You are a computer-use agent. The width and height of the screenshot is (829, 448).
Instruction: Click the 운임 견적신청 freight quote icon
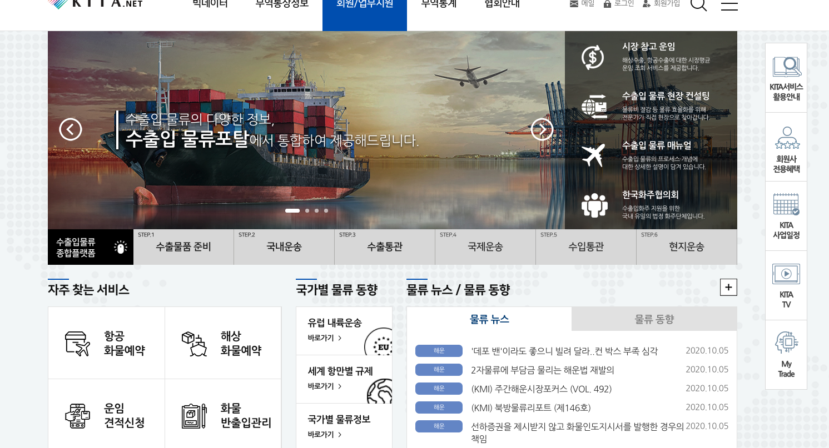[77, 416]
